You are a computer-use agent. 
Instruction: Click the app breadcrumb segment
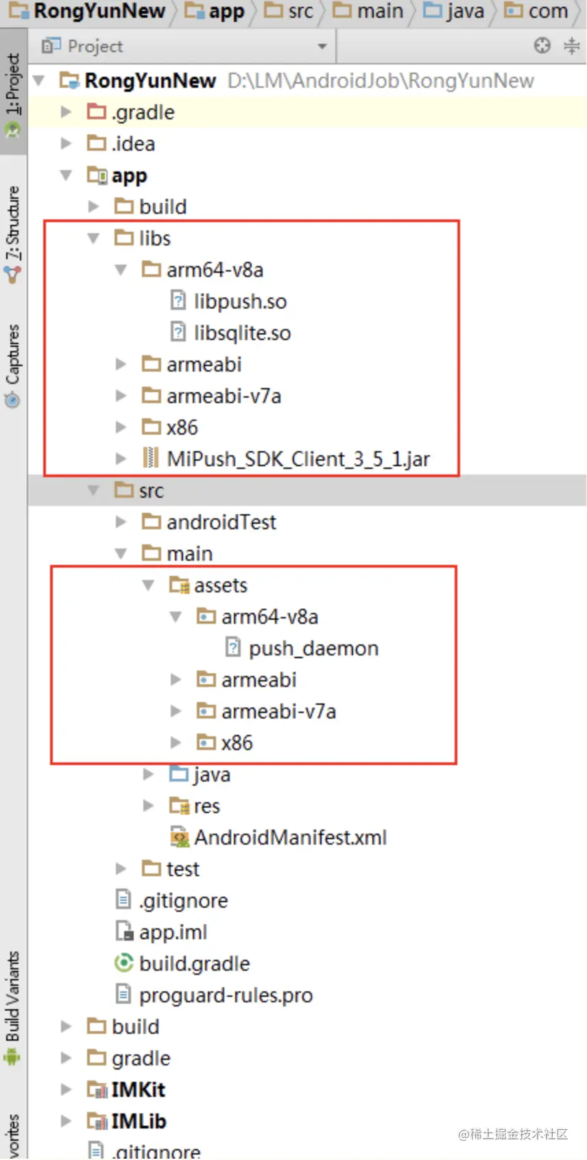tap(215, 11)
